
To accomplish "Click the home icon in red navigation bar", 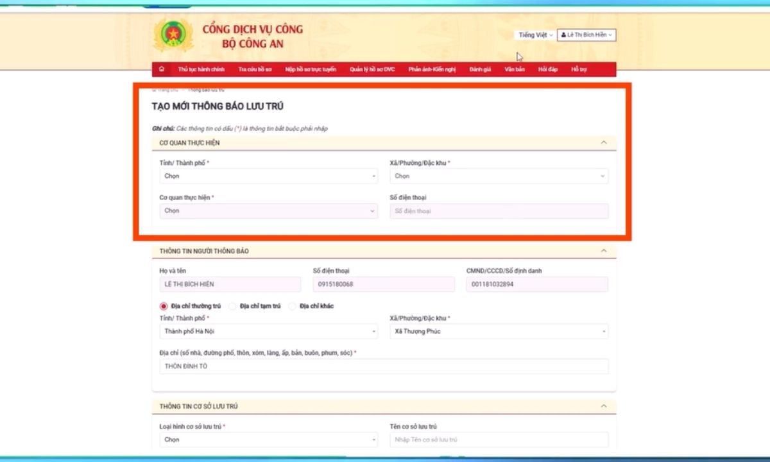I will 161,69.
